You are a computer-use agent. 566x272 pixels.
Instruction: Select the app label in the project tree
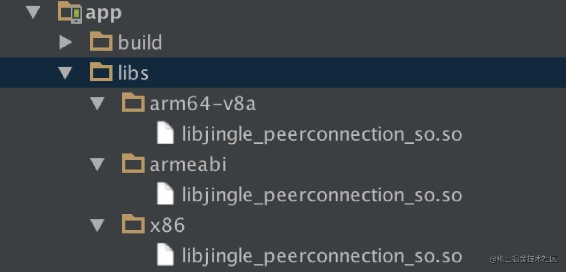[x=103, y=13]
